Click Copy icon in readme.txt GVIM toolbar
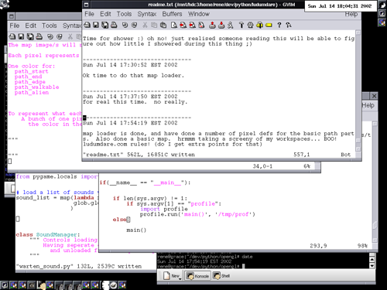The image size is (387, 290). click(x=154, y=25)
